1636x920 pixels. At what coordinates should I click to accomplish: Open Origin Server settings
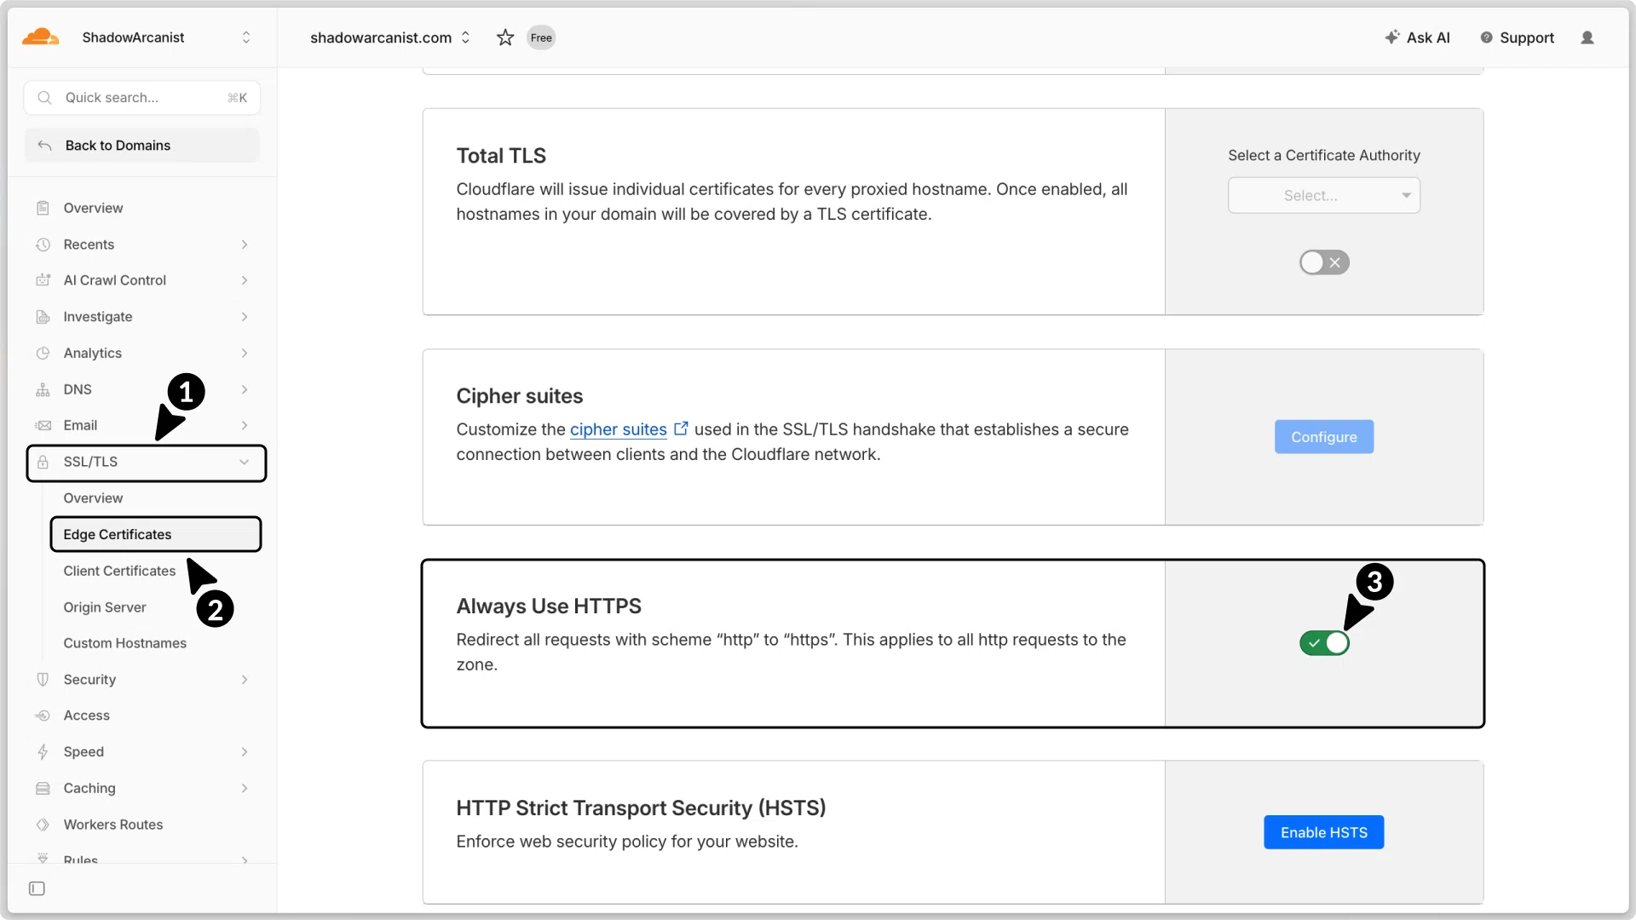[x=105, y=607]
